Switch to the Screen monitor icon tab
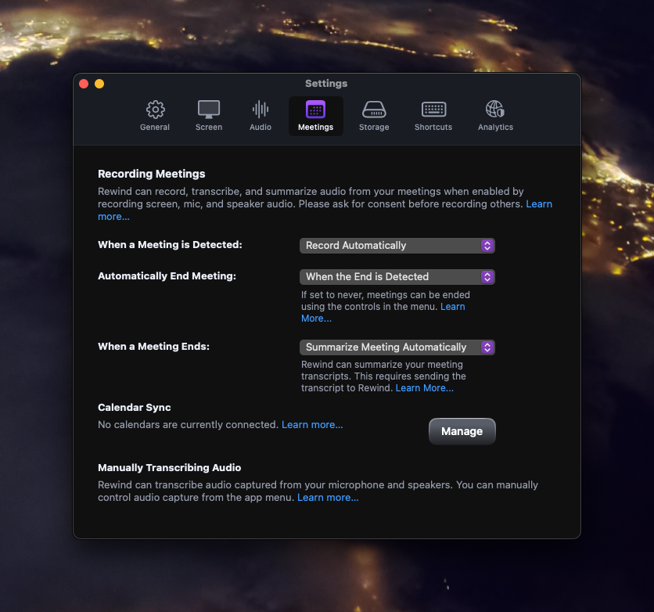The width and height of the screenshot is (654, 612). [x=209, y=110]
